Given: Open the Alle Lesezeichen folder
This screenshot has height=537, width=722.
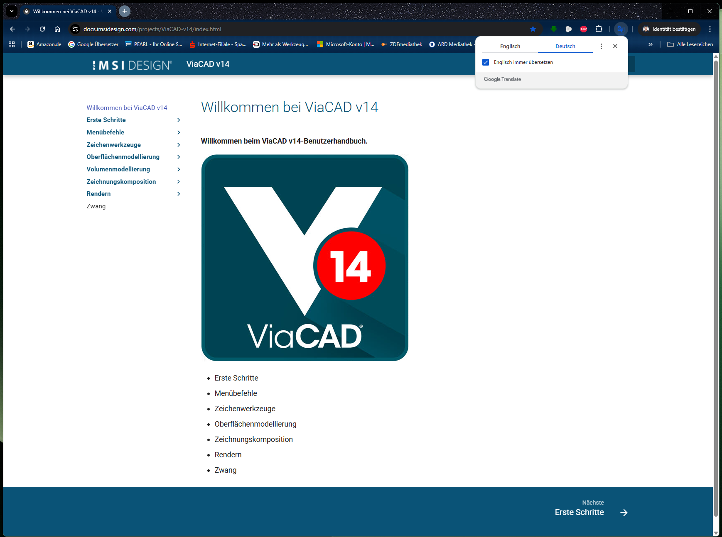Looking at the screenshot, I should [690, 44].
